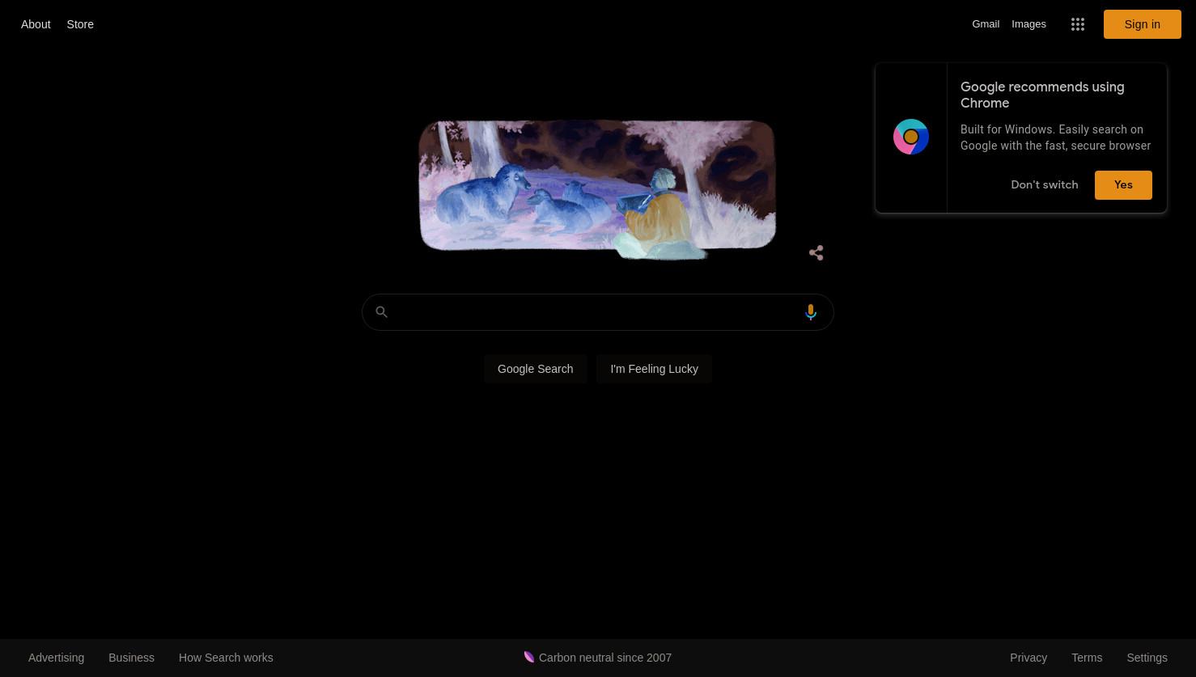Open the Privacy footer link
The image size is (1196, 677).
coord(1028,658)
